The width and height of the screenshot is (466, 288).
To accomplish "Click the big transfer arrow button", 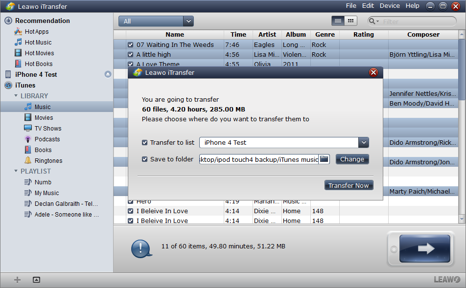I will click(424, 248).
